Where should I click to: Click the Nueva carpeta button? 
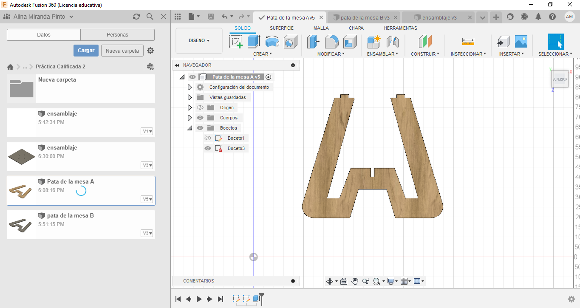[x=122, y=51]
